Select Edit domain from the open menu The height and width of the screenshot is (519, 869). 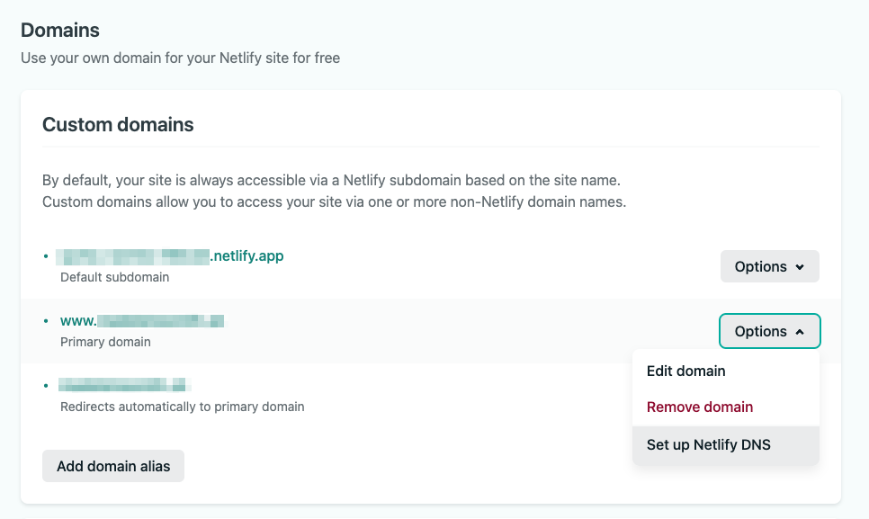tap(686, 371)
